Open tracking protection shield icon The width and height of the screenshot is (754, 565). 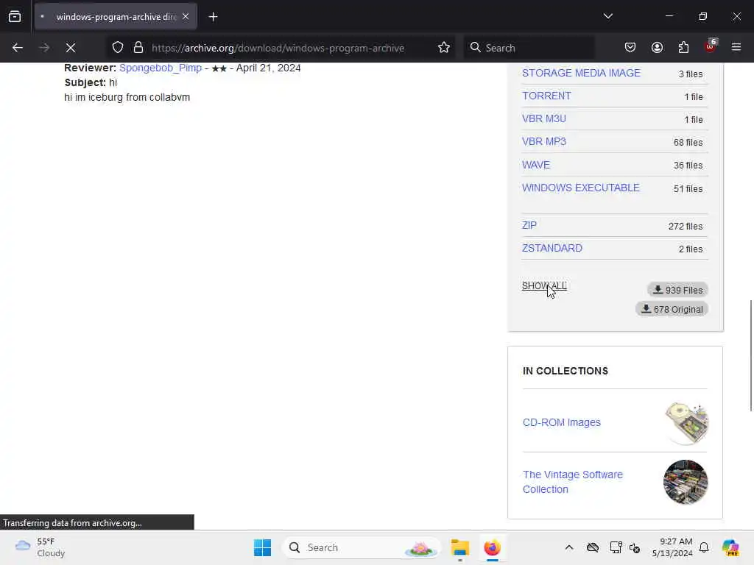click(x=118, y=48)
